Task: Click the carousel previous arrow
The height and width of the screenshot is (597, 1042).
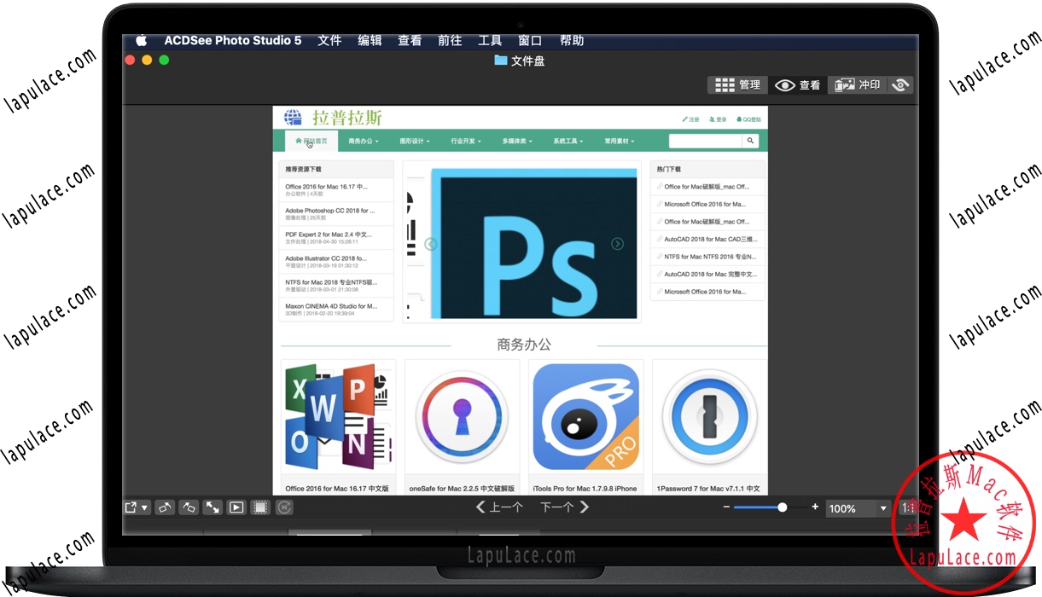Action: (431, 244)
